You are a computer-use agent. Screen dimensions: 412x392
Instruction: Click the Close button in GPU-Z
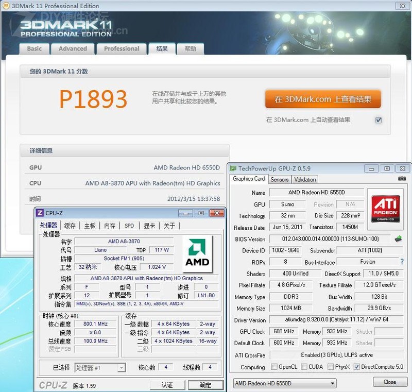pos(390,382)
